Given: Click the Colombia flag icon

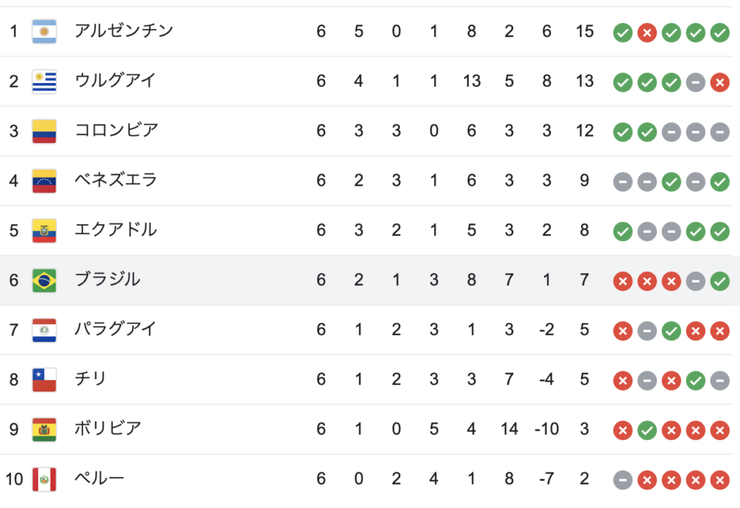Looking at the screenshot, I should pyautogui.click(x=44, y=132).
